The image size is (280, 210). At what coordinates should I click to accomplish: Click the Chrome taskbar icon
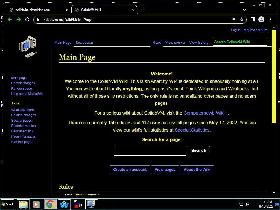coord(50,204)
